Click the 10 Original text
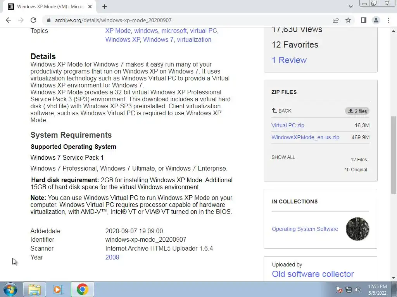 356,170
